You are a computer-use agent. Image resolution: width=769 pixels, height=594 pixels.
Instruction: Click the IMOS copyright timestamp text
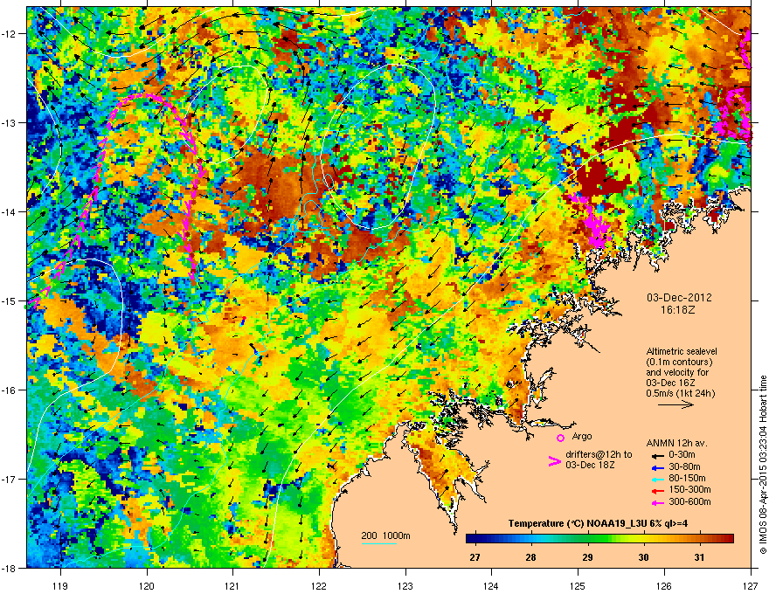click(x=763, y=465)
